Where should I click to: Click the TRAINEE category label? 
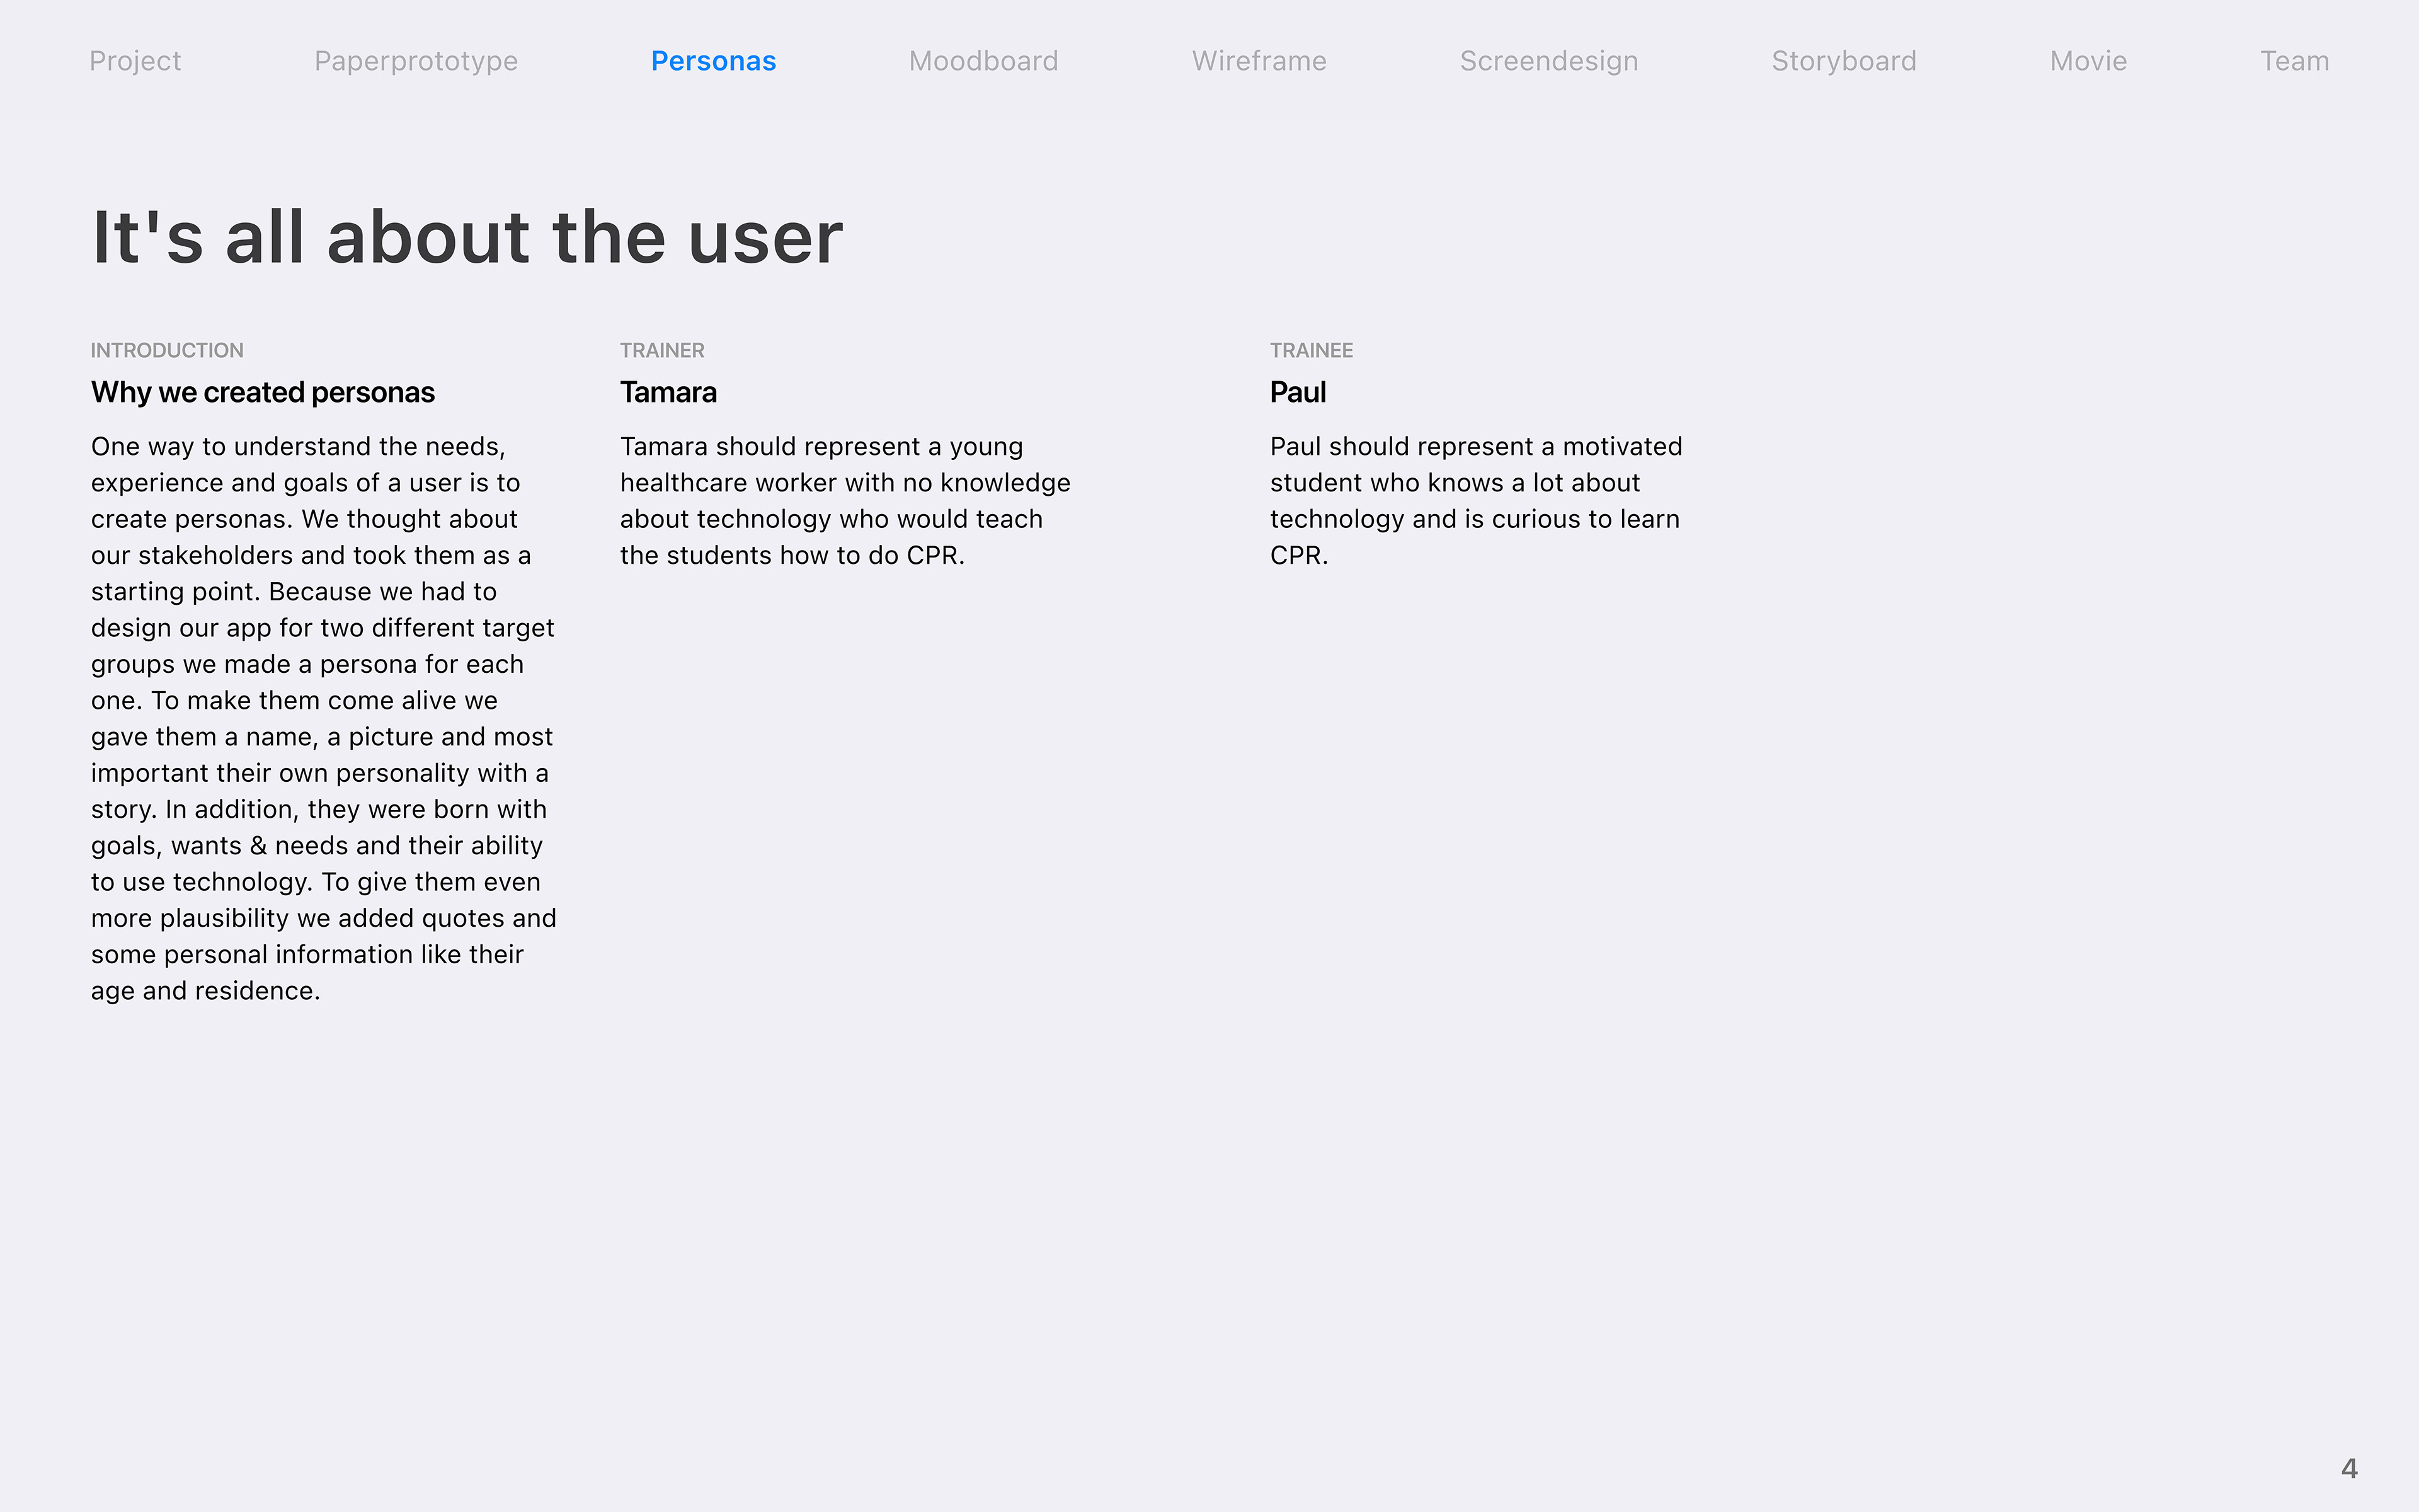point(1310,350)
